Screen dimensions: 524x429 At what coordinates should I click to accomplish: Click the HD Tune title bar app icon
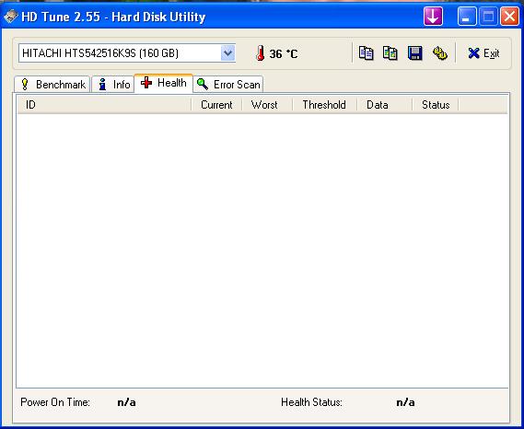click(x=10, y=16)
